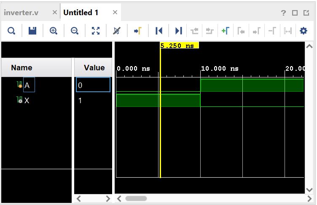Jump to the beginning of simulation time

tap(159, 31)
